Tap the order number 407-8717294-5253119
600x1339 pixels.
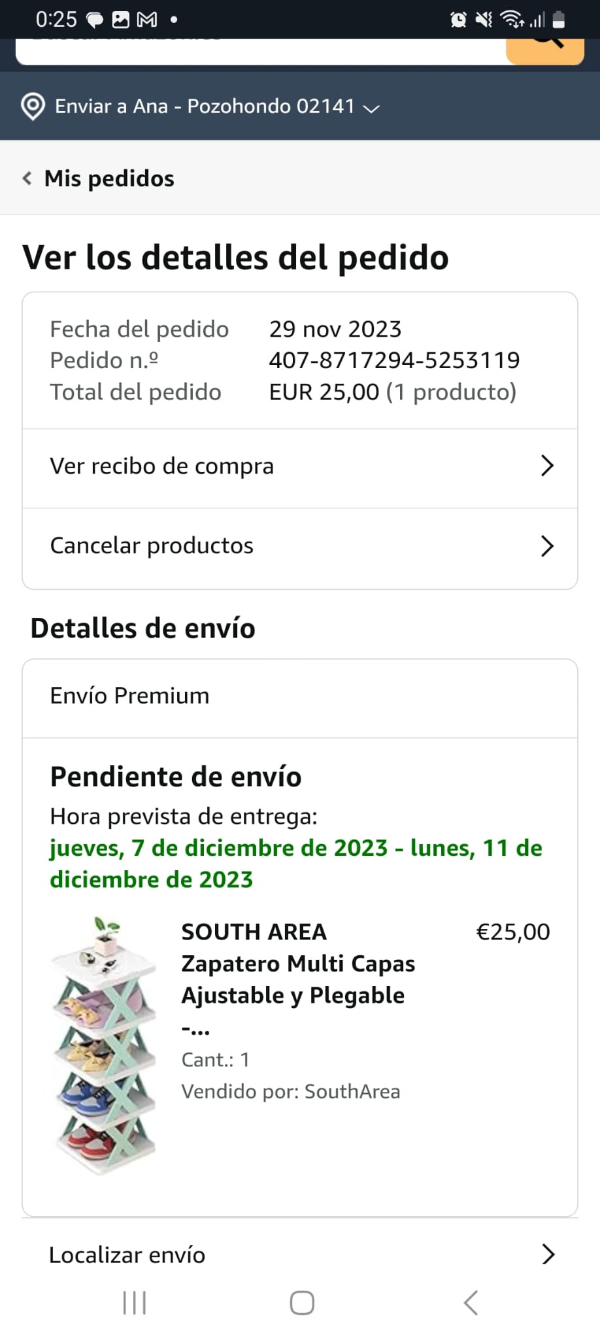coord(394,360)
